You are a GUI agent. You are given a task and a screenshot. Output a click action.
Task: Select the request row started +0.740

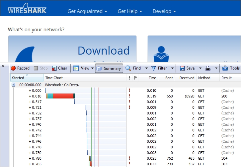[125, 124]
